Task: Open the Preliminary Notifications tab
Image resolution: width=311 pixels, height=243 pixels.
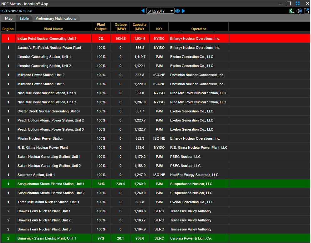Action: pyautogui.click(x=56, y=18)
